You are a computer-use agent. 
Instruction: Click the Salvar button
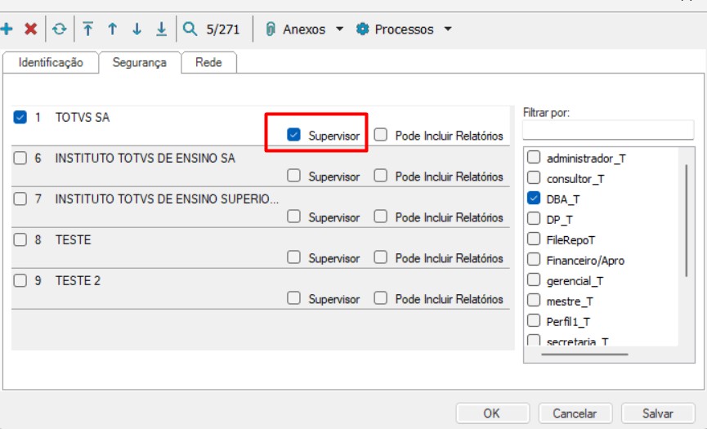click(x=658, y=413)
